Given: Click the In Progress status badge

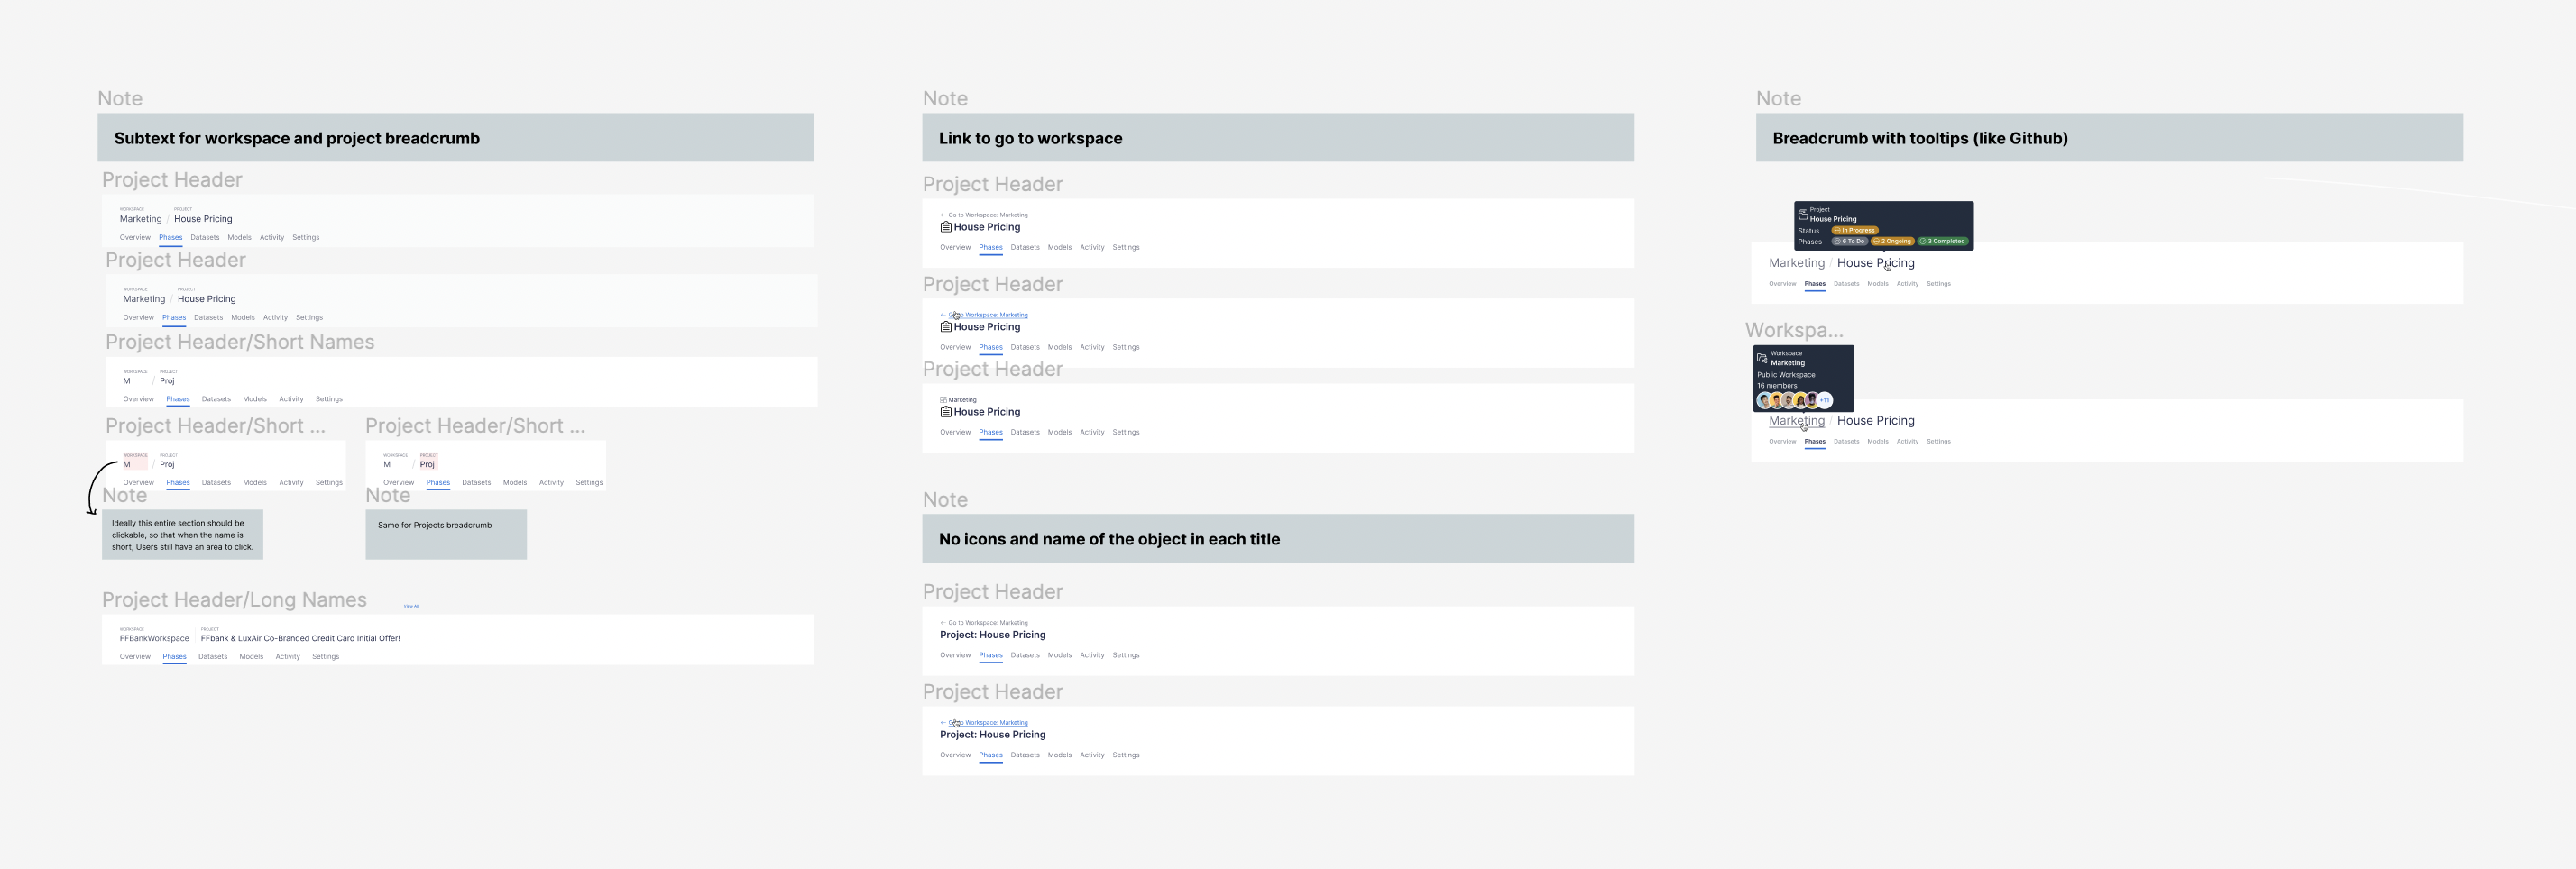Looking at the screenshot, I should point(1855,231).
